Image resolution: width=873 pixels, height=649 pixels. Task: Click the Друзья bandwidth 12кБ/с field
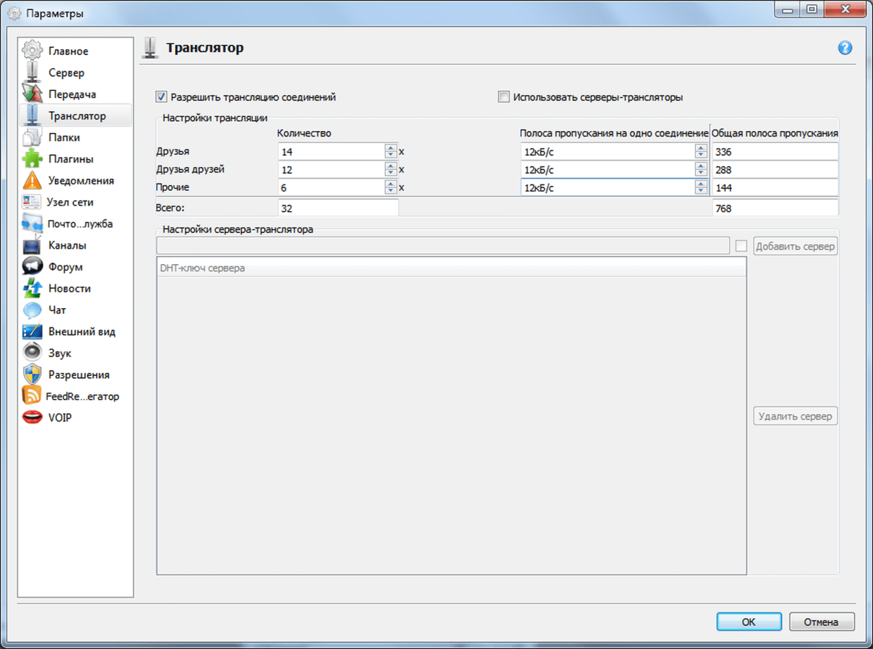coord(605,151)
